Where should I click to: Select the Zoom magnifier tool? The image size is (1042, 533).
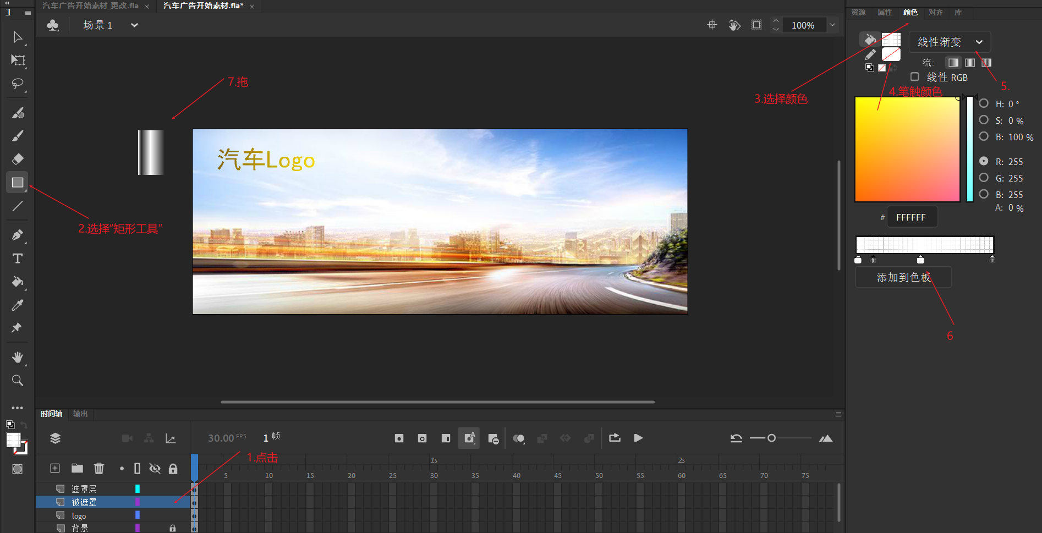click(x=18, y=381)
